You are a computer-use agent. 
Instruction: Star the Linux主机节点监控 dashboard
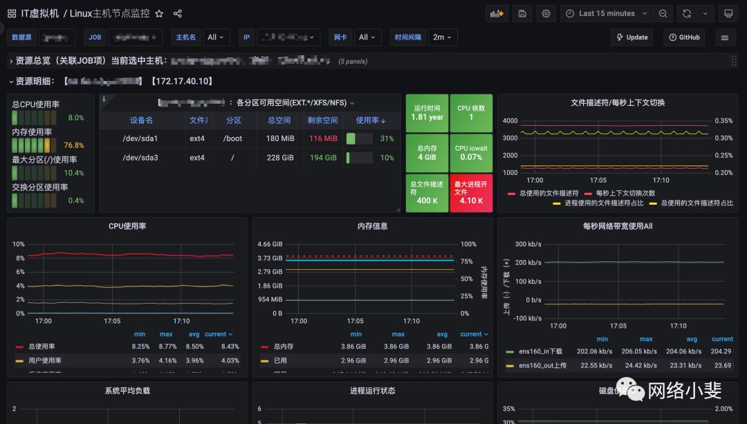[x=160, y=14]
